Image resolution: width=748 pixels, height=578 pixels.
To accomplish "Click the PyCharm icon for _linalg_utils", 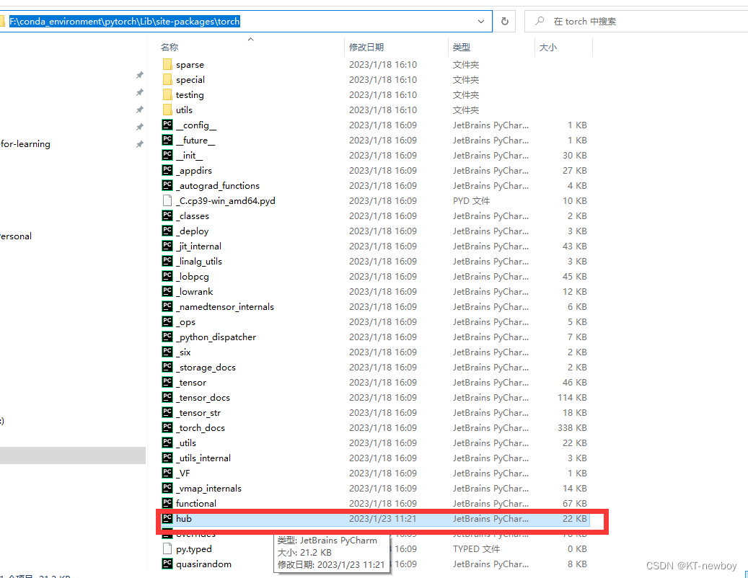I will point(167,261).
